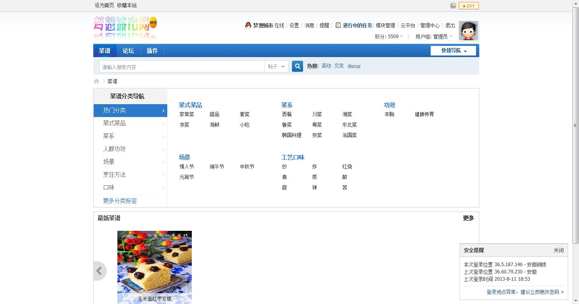The width and height of the screenshot is (579, 304).
Task: Open 进行中的任务 link
Action: pos(357,25)
